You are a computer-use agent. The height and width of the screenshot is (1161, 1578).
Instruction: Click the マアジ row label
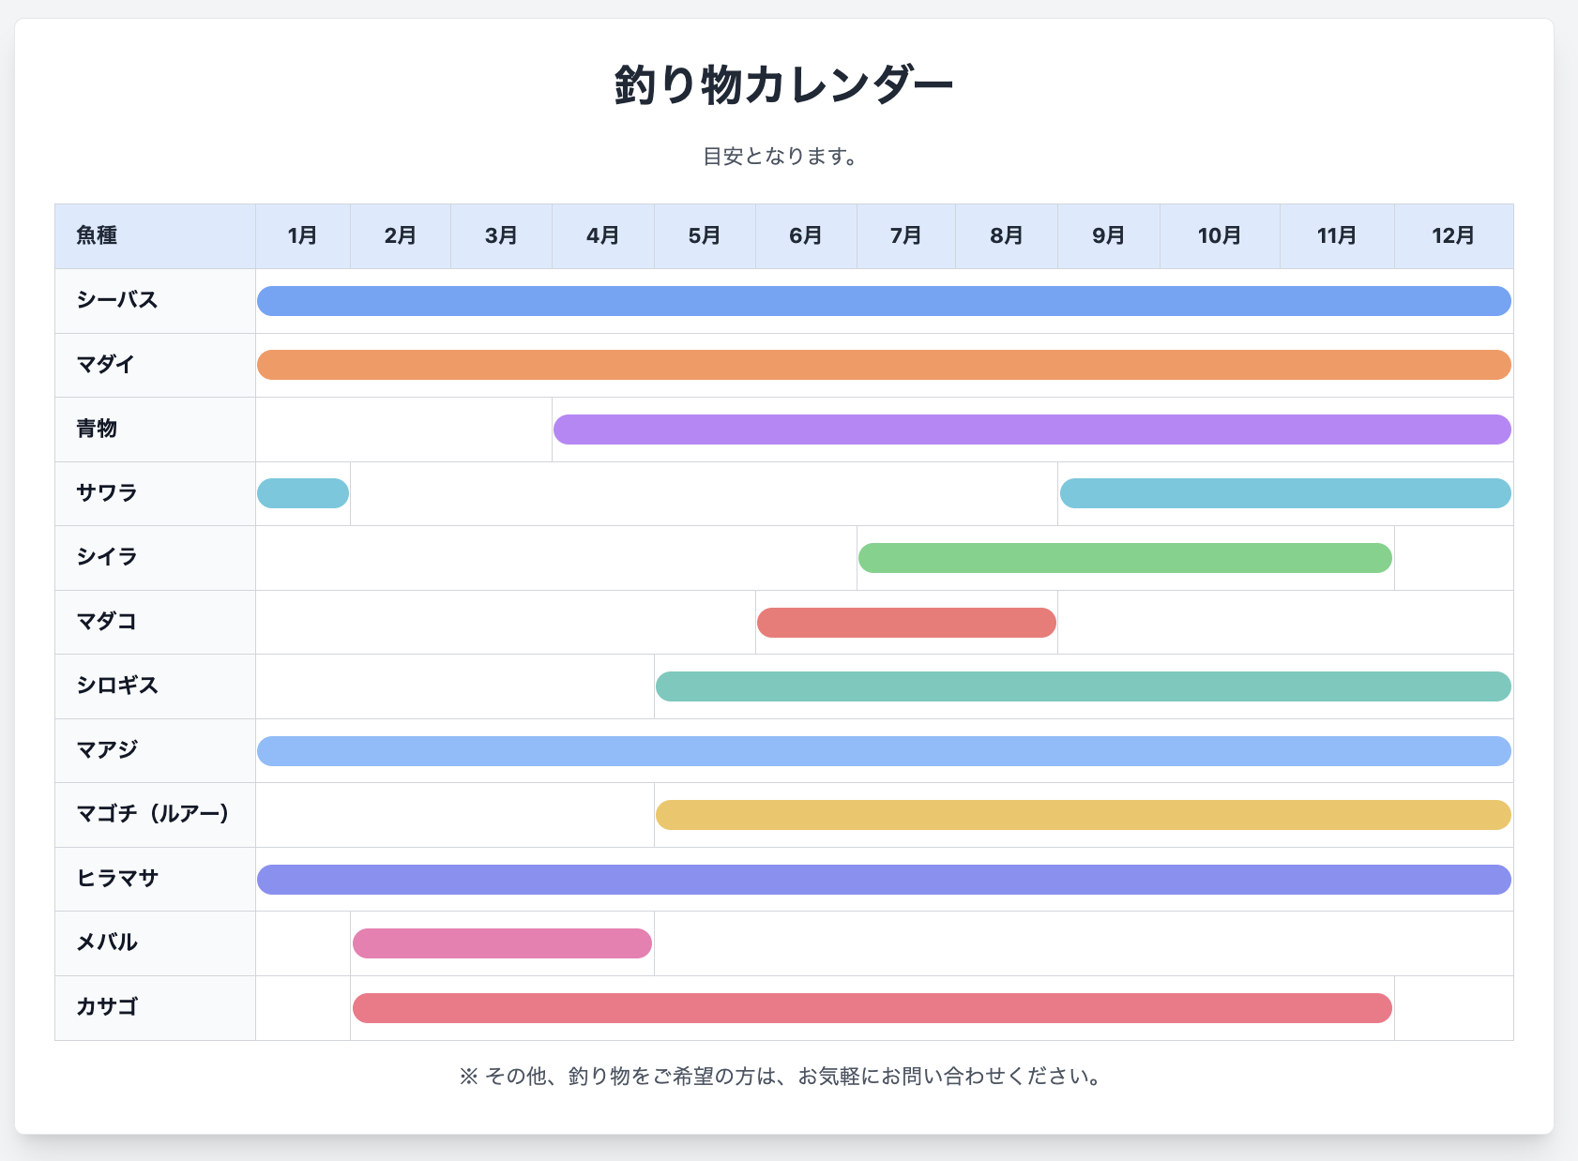coord(107,750)
